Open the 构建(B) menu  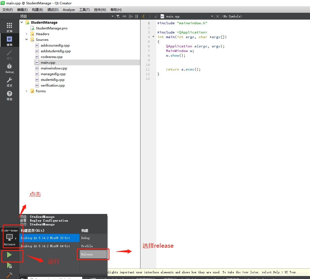(x=37, y=10)
